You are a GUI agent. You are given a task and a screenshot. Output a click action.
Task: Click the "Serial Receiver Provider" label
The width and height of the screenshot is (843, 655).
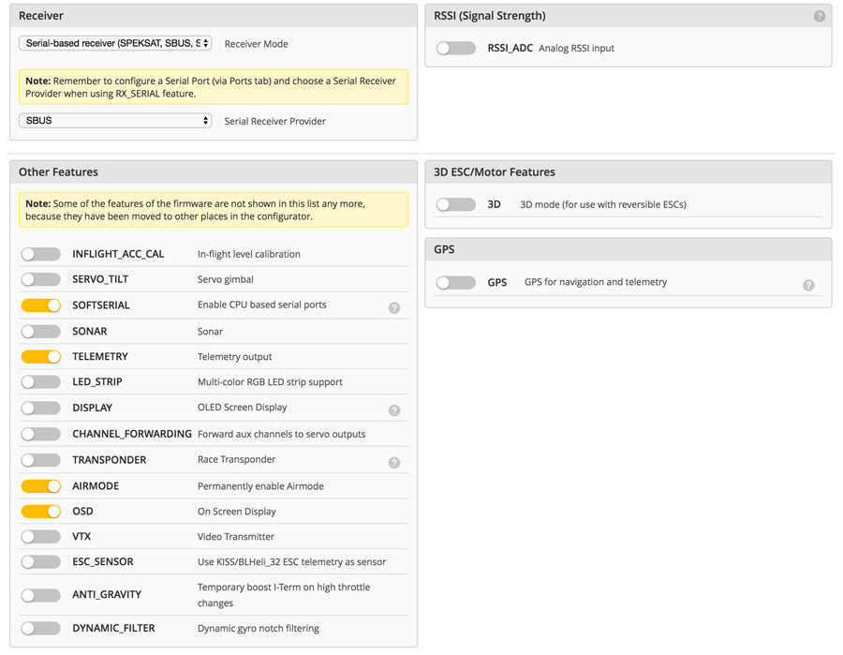[274, 121]
